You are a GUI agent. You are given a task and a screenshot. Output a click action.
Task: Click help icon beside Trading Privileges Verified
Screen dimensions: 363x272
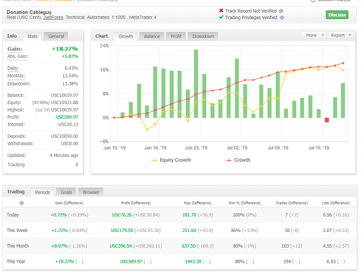(282, 17)
